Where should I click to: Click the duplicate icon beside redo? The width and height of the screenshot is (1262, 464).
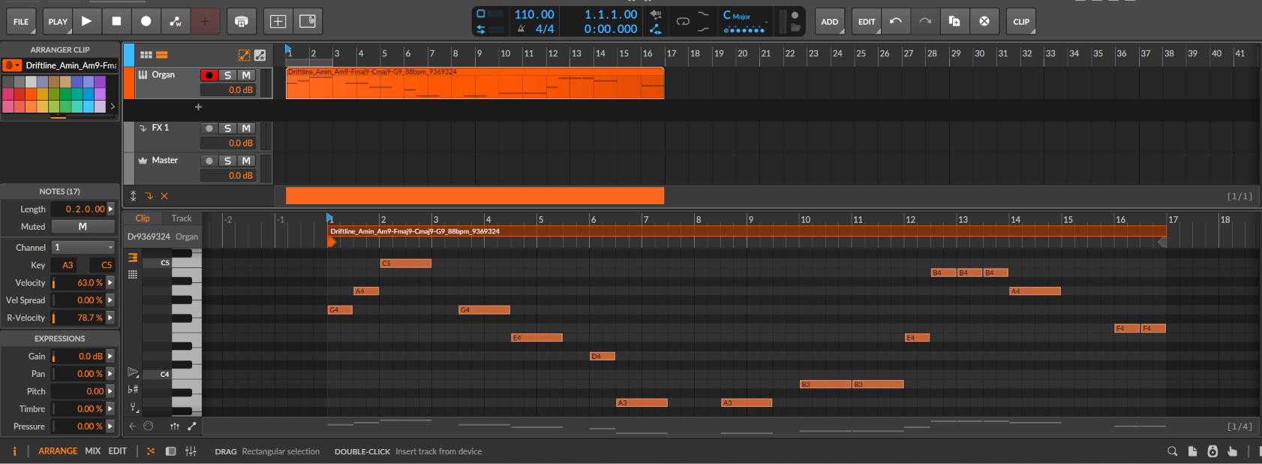[x=954, y=21]
